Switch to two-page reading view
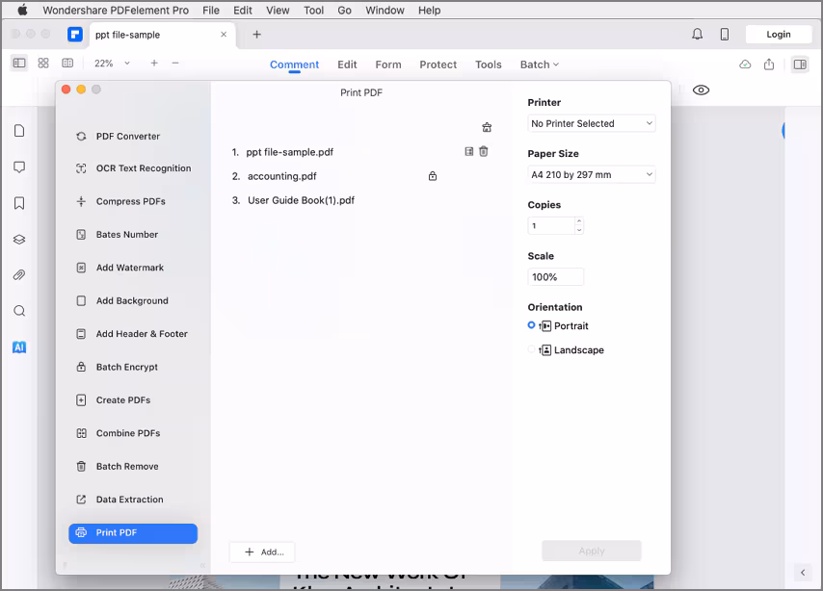This screenshot has height=591, width=823. [x=67, y=63]
